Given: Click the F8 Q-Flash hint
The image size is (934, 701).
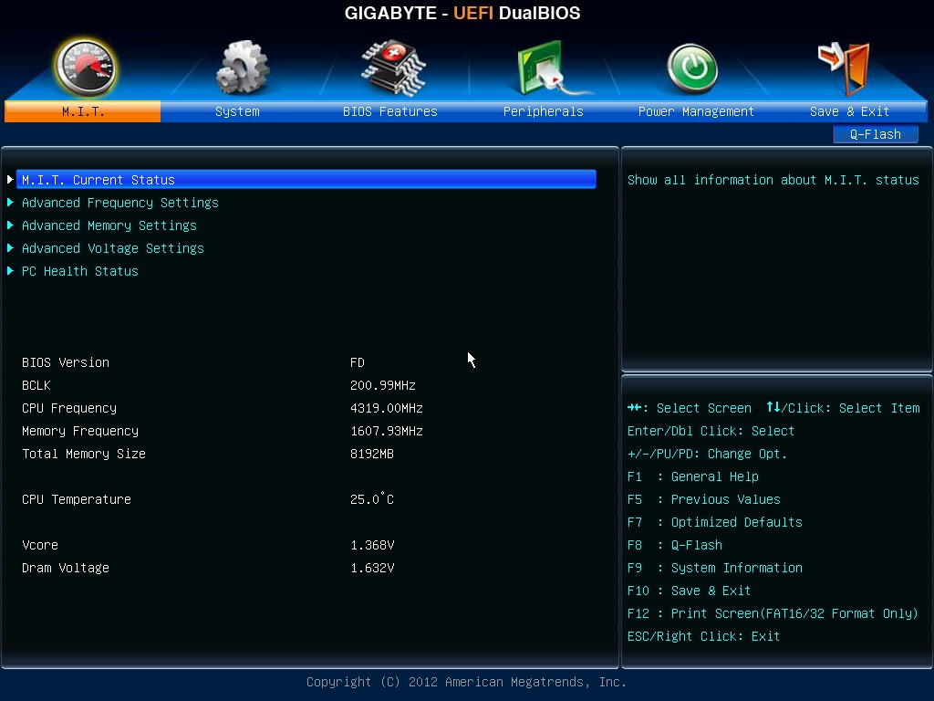Looking at the screenshot, I should pos(675,545).
